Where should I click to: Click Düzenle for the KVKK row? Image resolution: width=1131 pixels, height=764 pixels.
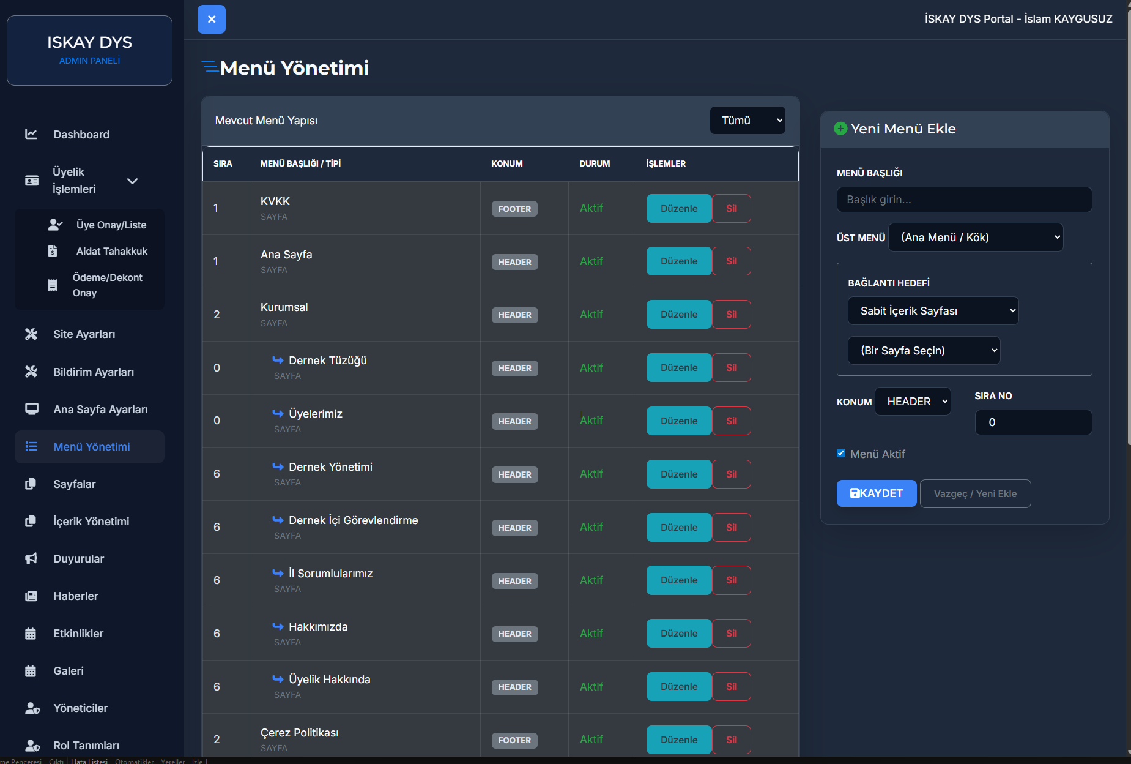point(678,209)
